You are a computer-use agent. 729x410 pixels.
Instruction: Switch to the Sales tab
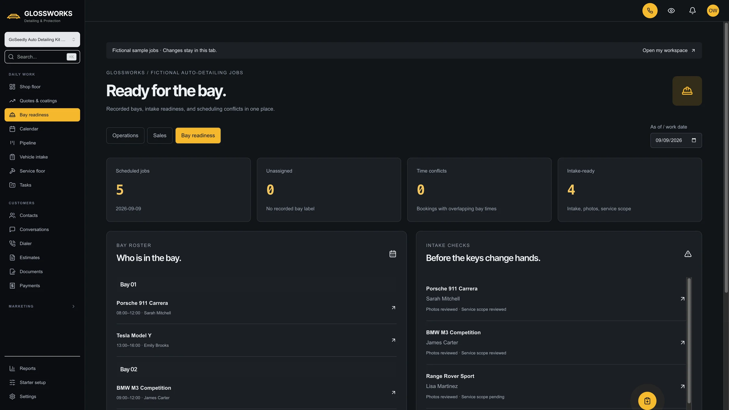point(160,135)
